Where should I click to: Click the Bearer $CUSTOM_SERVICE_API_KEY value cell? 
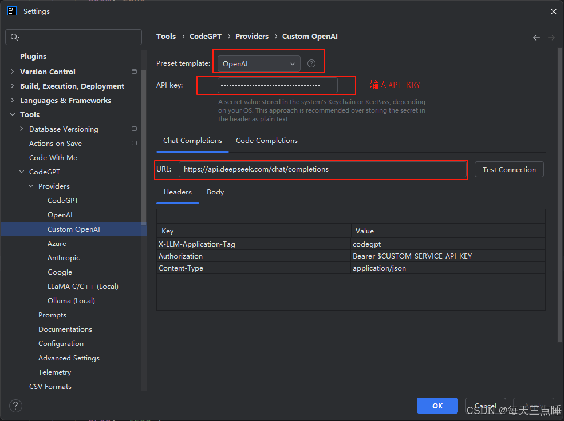(x=448, y=256)
